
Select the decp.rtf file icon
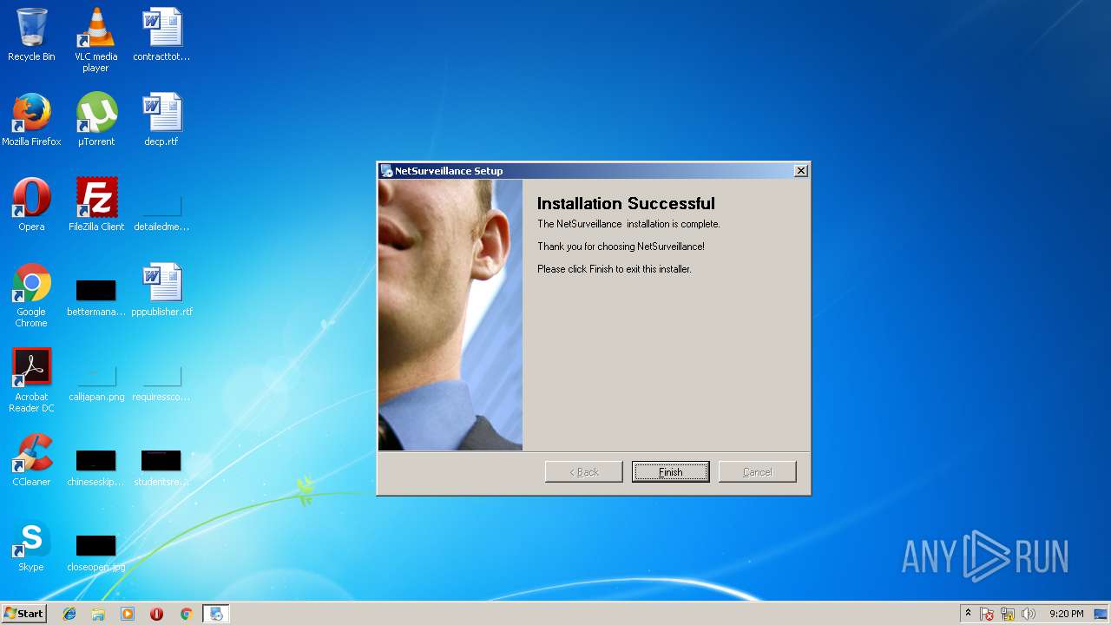pos(161,120)
